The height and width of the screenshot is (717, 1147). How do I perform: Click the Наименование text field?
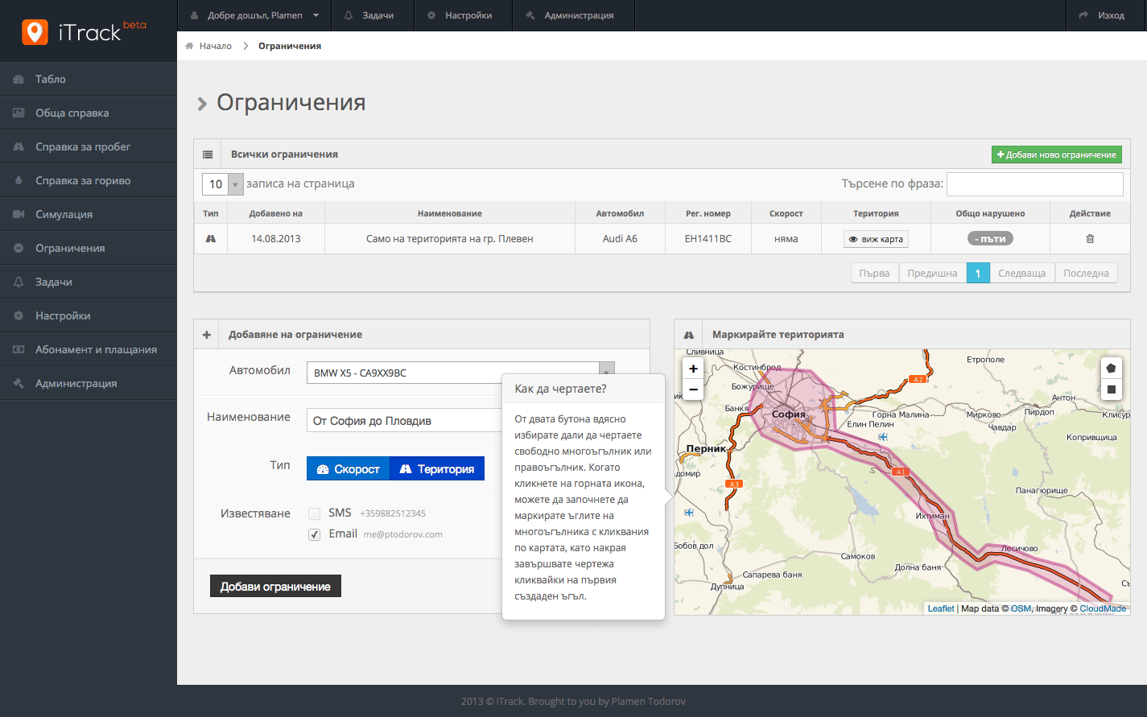[x=404, y=420]
